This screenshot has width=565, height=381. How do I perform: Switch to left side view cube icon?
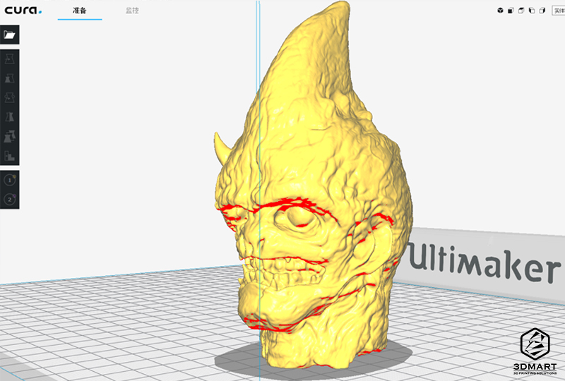pyautogui.click(x=532, y=11)
